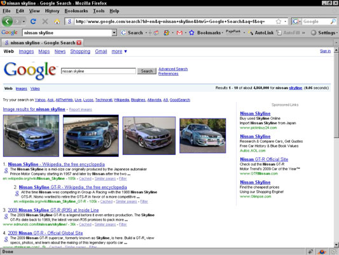Open the Bookmarks dropdown on Google Toolbar
Screen dimensions: 339x255
[x=222, y=33]
